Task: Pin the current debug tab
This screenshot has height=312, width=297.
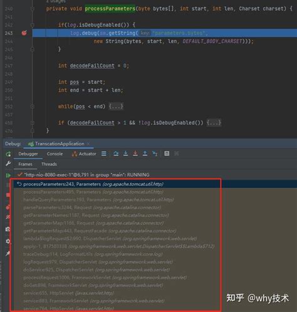Action: 8,253
